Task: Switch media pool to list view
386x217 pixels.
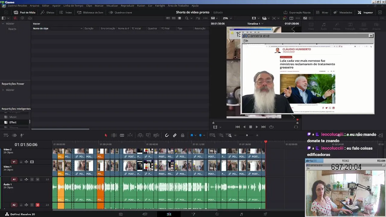Action: 179,18
